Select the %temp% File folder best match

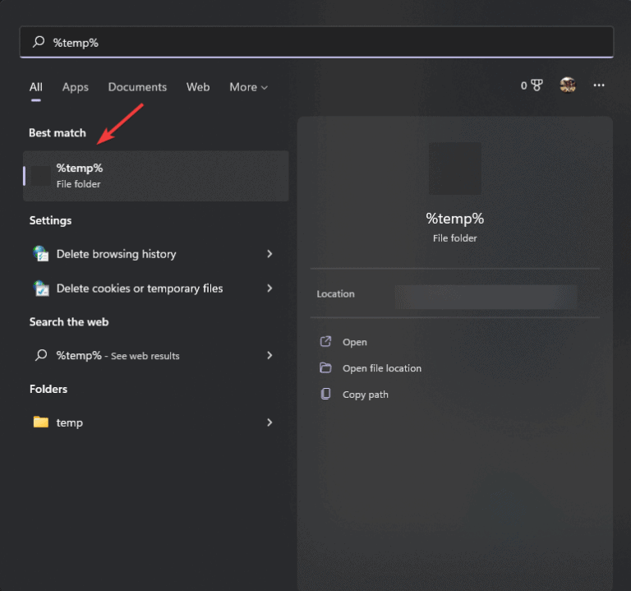coord(156,176)
